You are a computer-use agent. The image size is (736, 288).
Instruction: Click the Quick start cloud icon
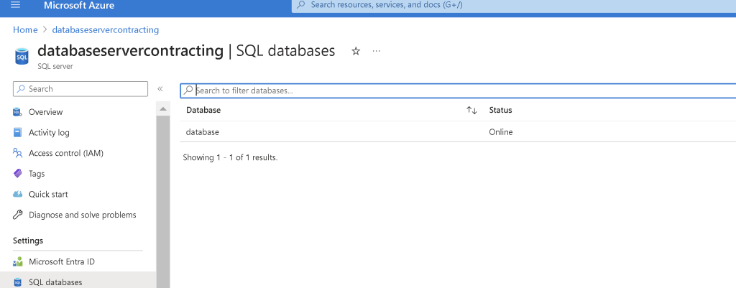(17, 194)
